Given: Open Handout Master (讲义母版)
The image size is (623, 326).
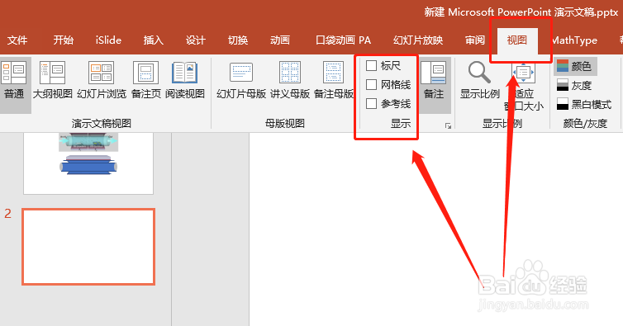Looking at the screenshot, I should coord(290,81).
